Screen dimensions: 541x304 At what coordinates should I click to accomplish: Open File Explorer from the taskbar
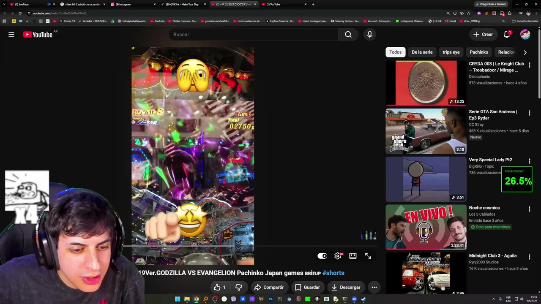pyautogui.click(x=187, y=299)
